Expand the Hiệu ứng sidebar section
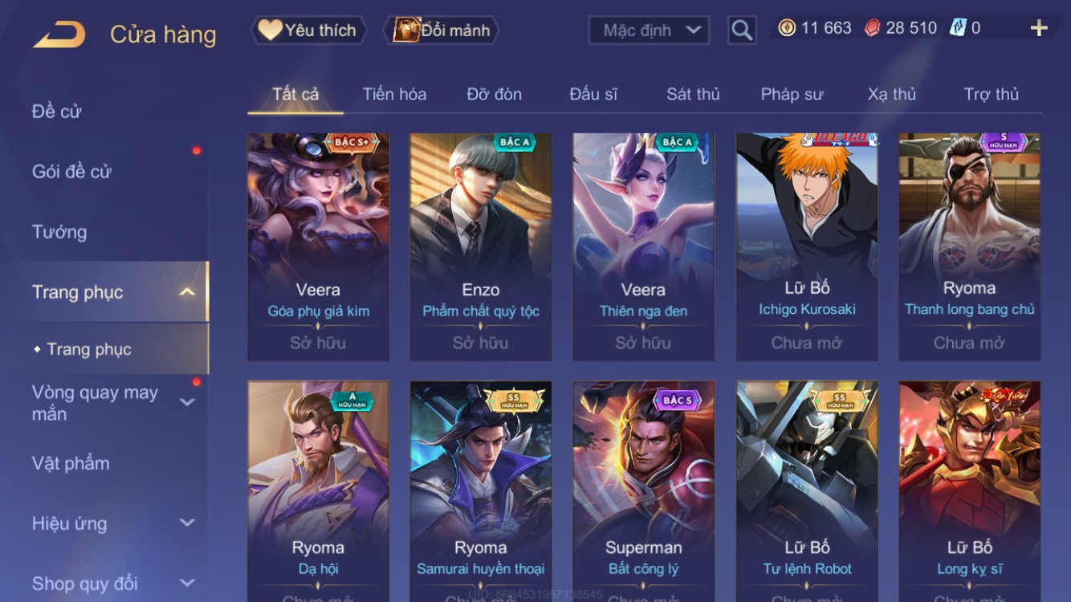Screen dimensions: 1071x602 point(187,523)
